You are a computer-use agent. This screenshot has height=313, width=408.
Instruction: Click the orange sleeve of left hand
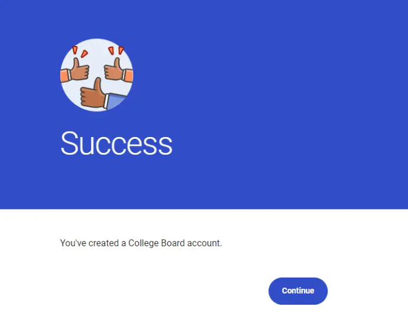pos(64,76)
